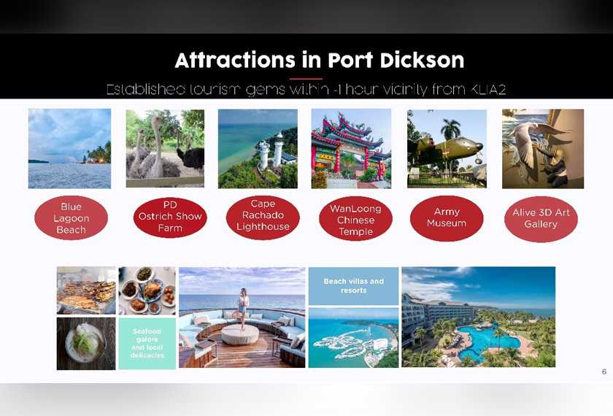Image resolution: width=613 pixels, height=416 pixels.
Task: Click the aerial water villas photo
Action: (353, 337)
